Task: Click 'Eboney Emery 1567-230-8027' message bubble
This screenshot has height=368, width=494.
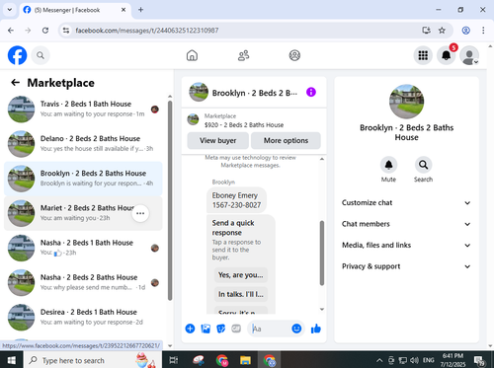Action: click(x=236, y=200)
